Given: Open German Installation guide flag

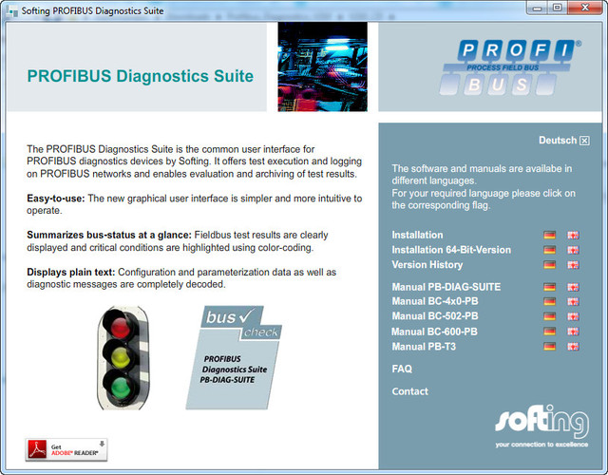Looking at the screenshot, I should tap(549, 235).
